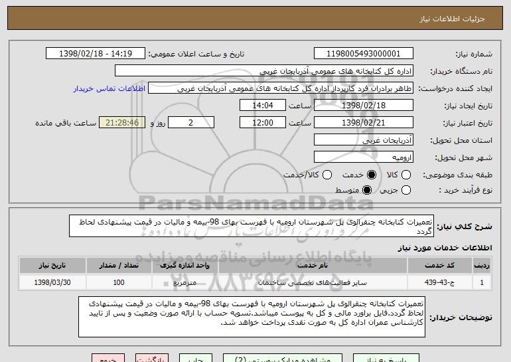Image resolution: width=511 pixels, height=362 pixels.
Task: Click the واحد اندازه گیری column header
Action: click(184, 266)
